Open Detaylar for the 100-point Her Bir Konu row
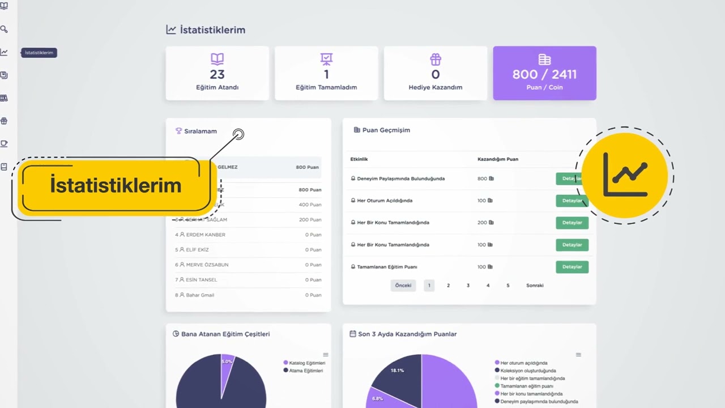 [572, 245]
